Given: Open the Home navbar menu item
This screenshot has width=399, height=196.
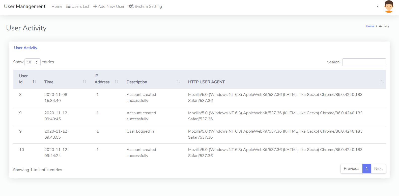Looking at the screenshot, I should click(x=57, y=7).
